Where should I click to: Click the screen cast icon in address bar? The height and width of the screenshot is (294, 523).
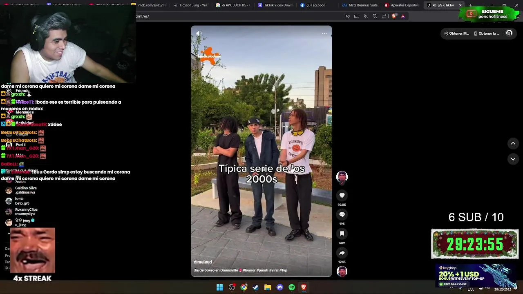[x=356, y=16]
